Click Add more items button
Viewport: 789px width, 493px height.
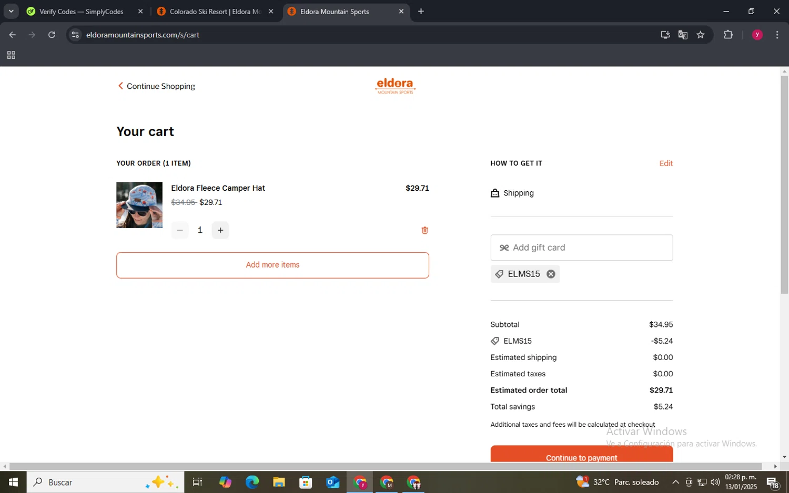tap(272, 265)
